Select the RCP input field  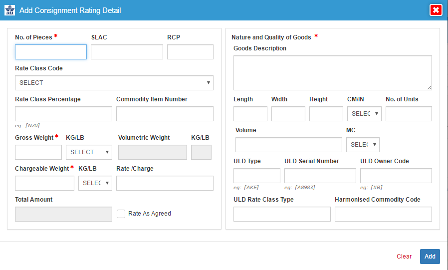[x=190, y=52]
